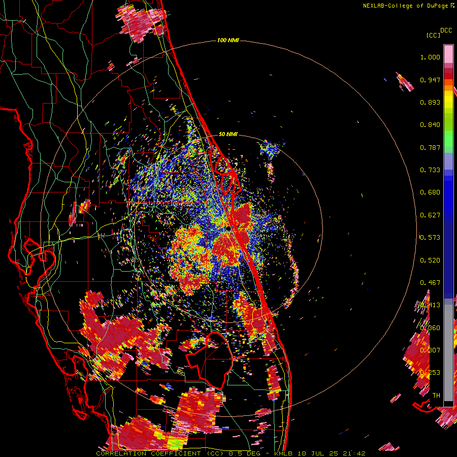The width and height of the screenshot is (457, 457).
Task: Click the DCC label above the color bar
Action: tap(446, 30)
